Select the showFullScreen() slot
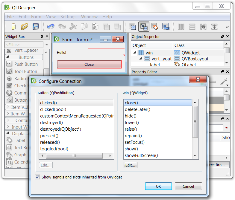The image size is (235, 200). (x=158, y=155)
